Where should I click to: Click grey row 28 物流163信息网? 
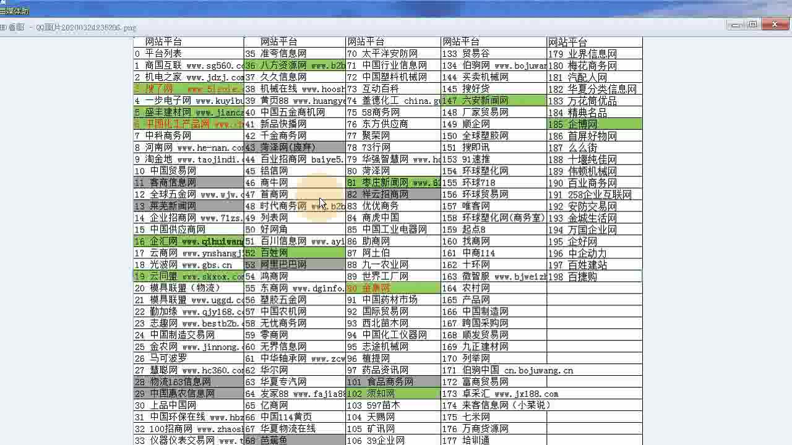click(189, 382)
